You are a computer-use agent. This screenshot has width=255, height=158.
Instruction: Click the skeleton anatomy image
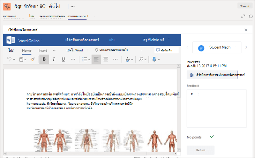click(x=112, y=140)
